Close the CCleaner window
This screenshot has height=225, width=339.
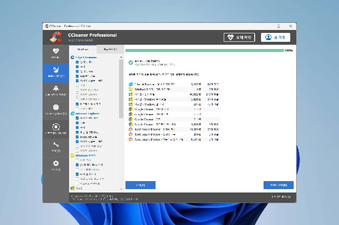(291, 26)
